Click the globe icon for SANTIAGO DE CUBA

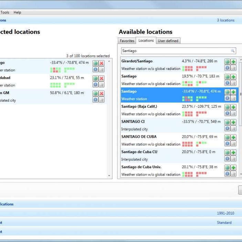pyautogui.click(x=227, y=137)
